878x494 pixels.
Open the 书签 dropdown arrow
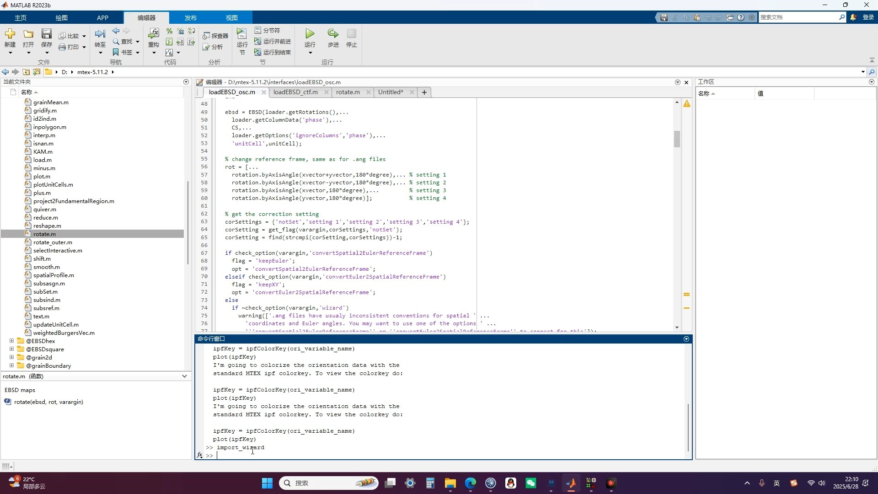[137, 53]
